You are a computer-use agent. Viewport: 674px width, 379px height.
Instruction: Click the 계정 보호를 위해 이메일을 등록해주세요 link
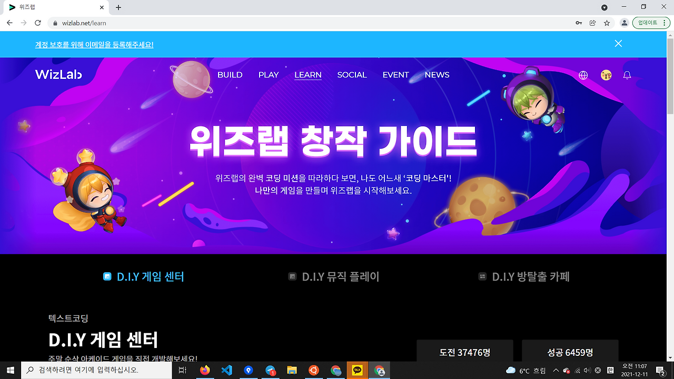(x=94, y=45)
